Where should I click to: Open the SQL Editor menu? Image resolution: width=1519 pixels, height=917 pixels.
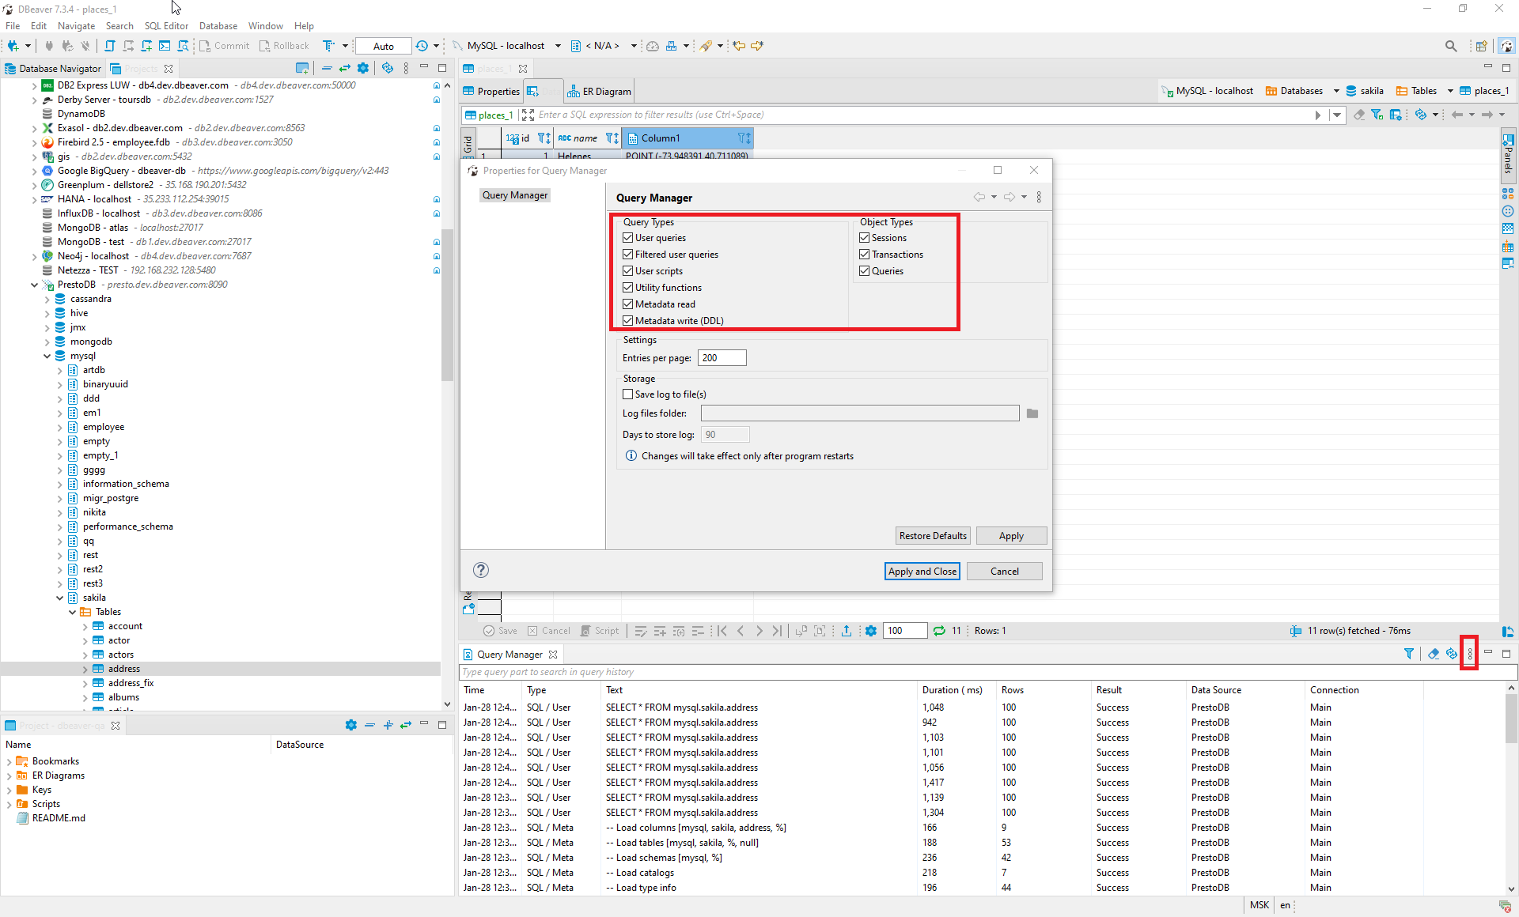point(166,25)
